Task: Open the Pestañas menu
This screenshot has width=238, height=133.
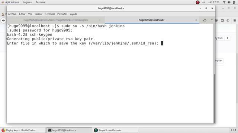Action: pyautogui.click(x=62, y=14)
